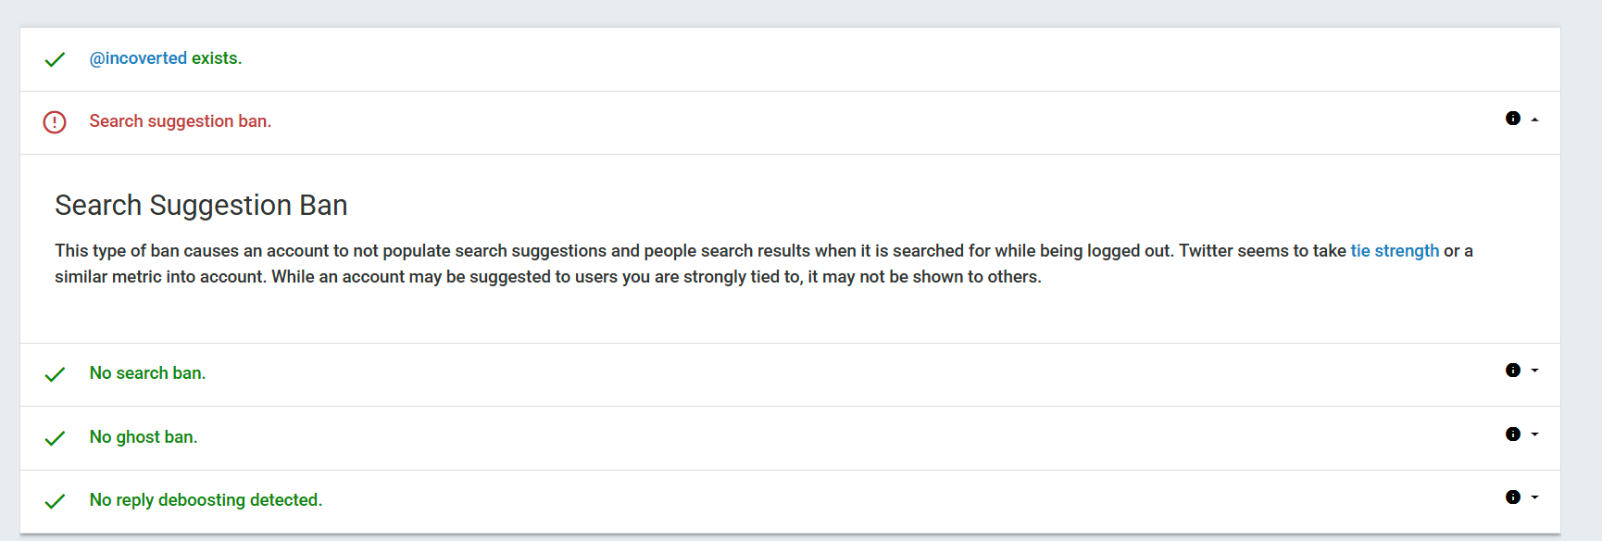Viewport: 1602px width, 541px height.
Task: Click green checkmark next to No ghost ban
Action: click(55, 438)
